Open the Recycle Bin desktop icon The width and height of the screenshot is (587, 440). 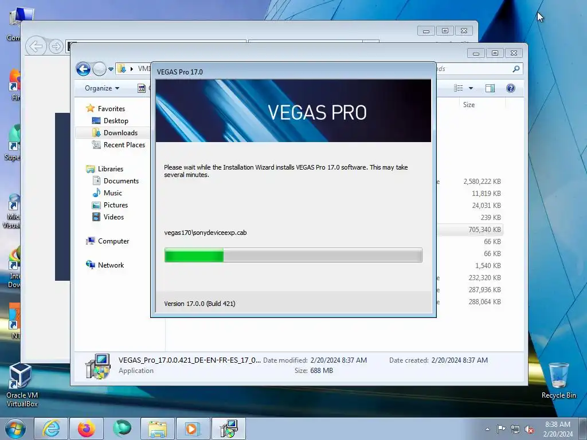558,381
